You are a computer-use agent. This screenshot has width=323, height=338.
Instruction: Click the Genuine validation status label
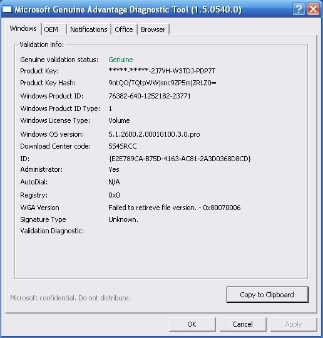(59, 60)
